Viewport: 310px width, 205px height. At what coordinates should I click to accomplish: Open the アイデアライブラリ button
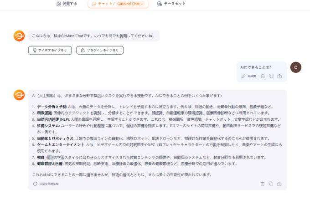pyautogui.click(x=50, y=50)
